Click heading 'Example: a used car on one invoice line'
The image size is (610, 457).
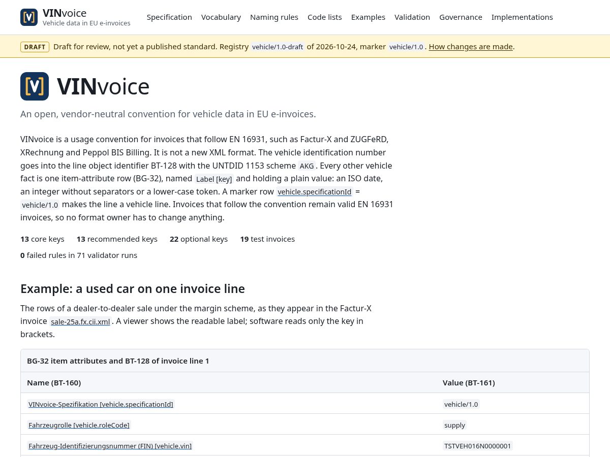pos(133,289)
